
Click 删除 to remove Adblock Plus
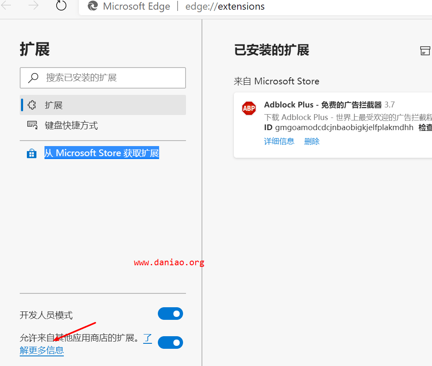pyautogui.click(x=312, y=141)
